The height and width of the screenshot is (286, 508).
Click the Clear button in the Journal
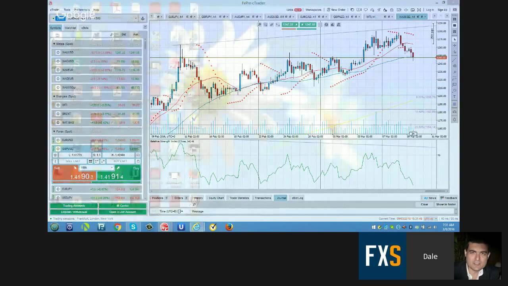tap(424, 205)
